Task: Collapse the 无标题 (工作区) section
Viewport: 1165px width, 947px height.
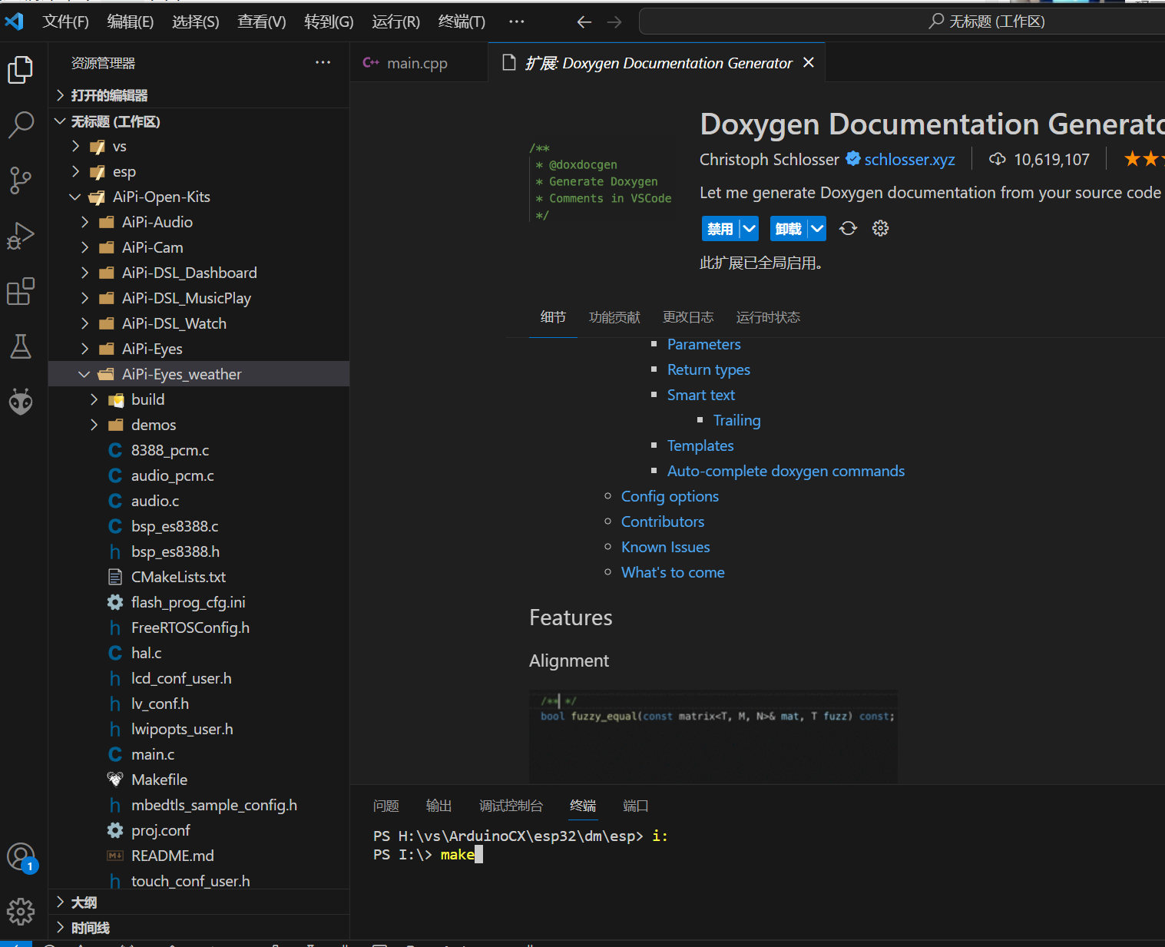Action: tap(199, 121)
